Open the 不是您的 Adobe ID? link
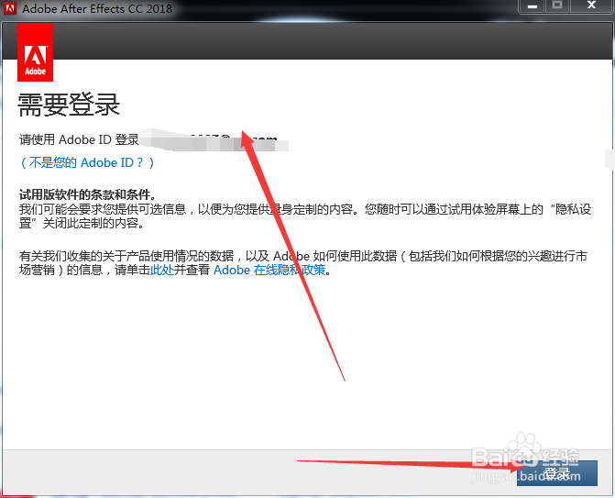The height and width of the screenshot is (498, 615). [87, 162]
